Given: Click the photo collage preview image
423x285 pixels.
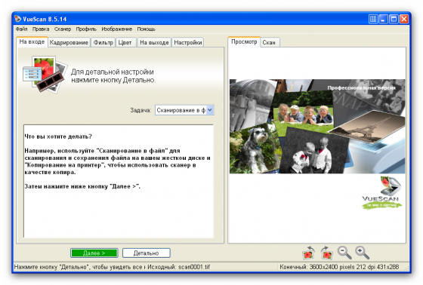Looking at the screenshot, I should point(317,127).
